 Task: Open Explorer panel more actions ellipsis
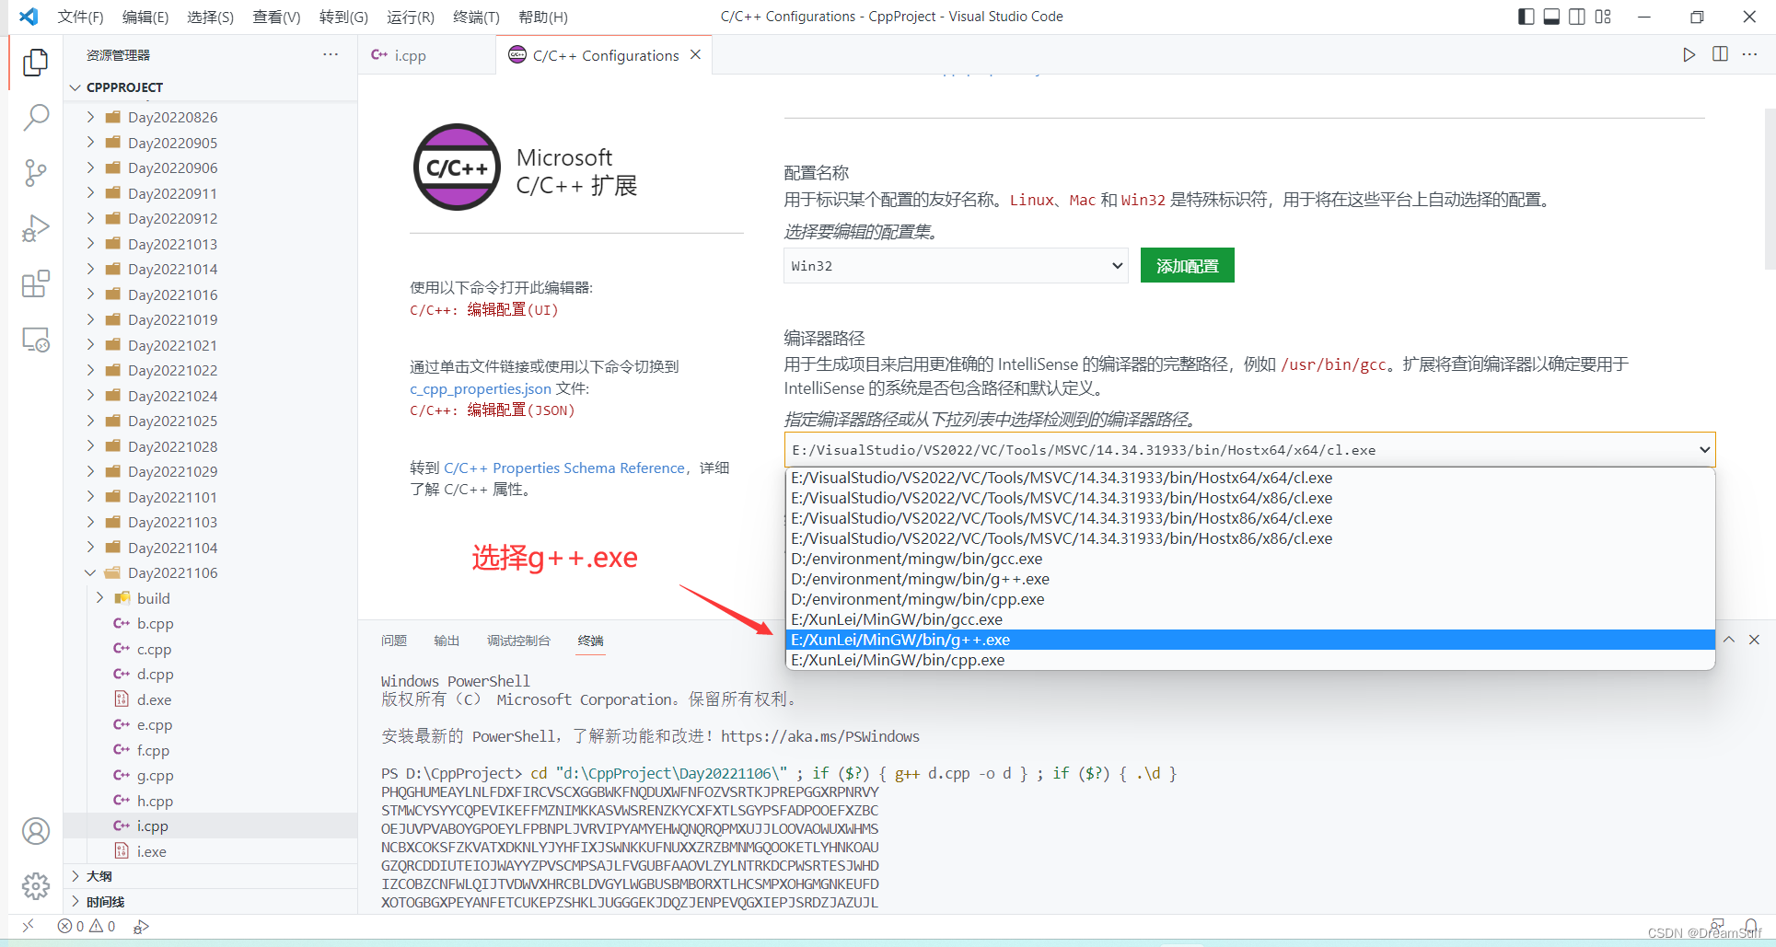click(331, 54)
